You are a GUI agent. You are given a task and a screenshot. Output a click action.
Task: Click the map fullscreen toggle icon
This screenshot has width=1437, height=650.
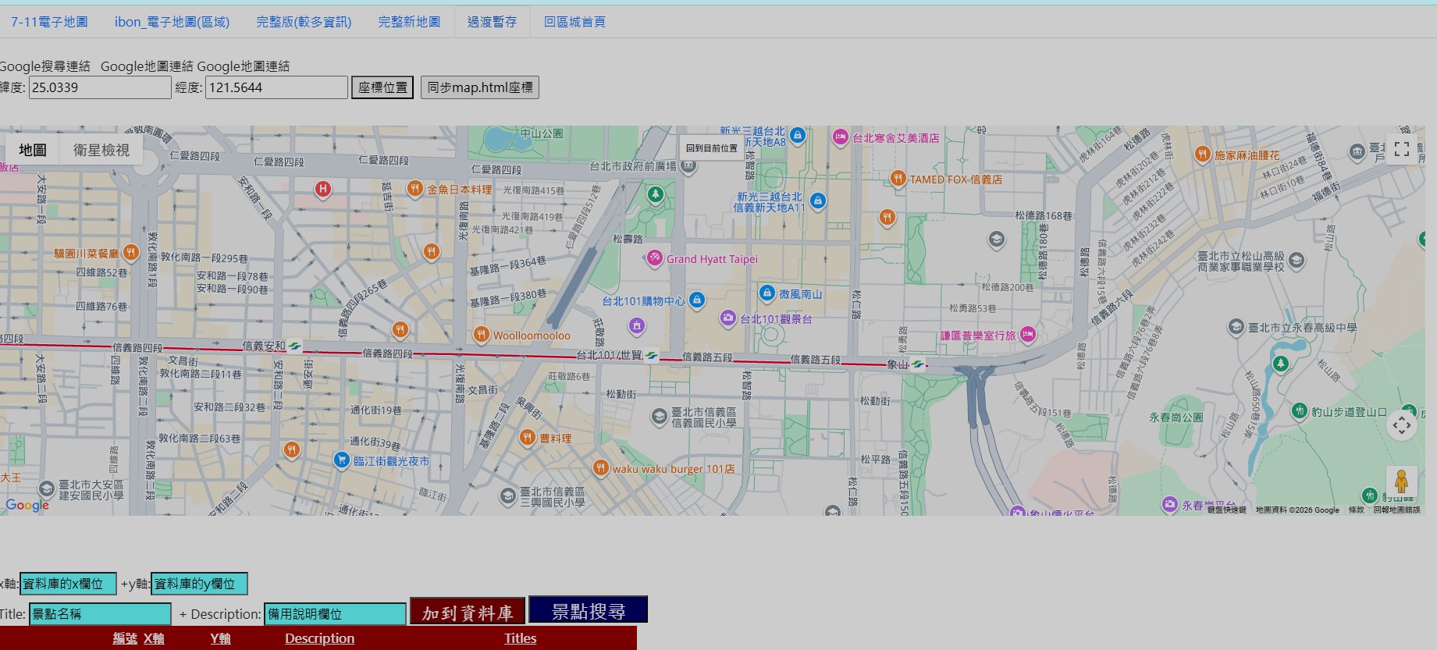[x=1401, y=149]
